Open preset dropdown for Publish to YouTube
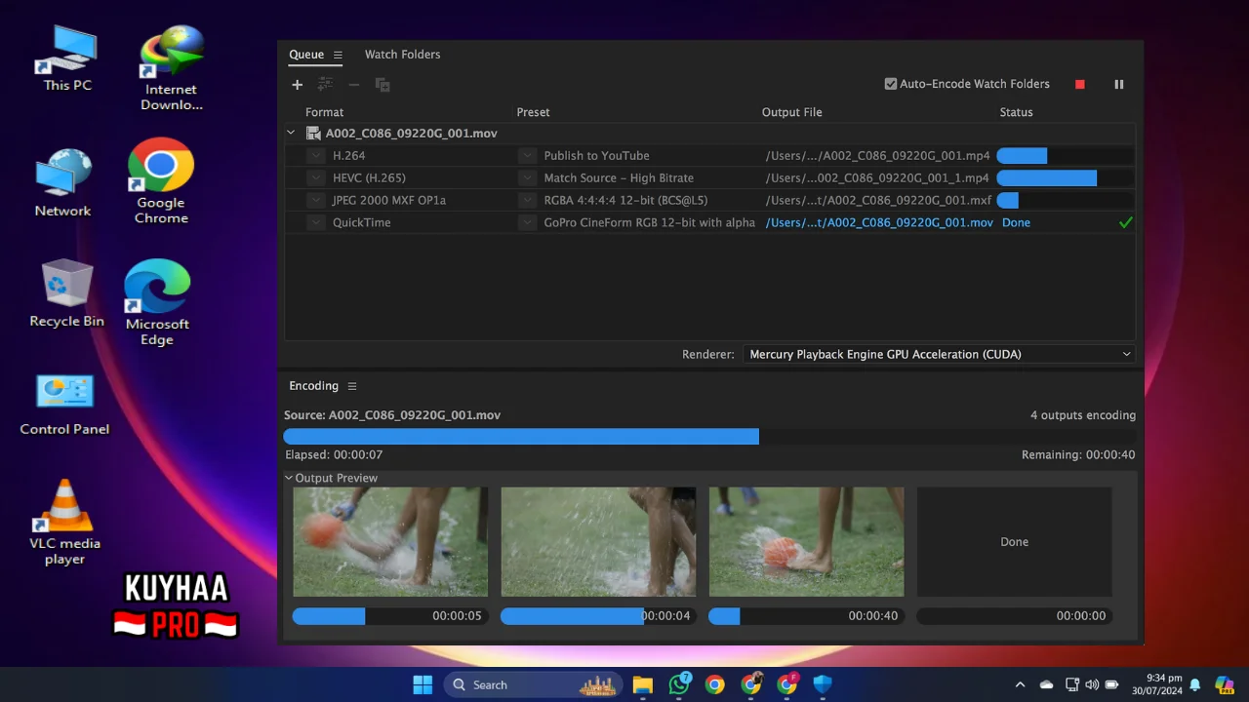1249x702 pixels. click(x=527, y=156)
